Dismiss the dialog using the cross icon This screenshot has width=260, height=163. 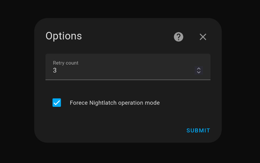tap(203, 37)
